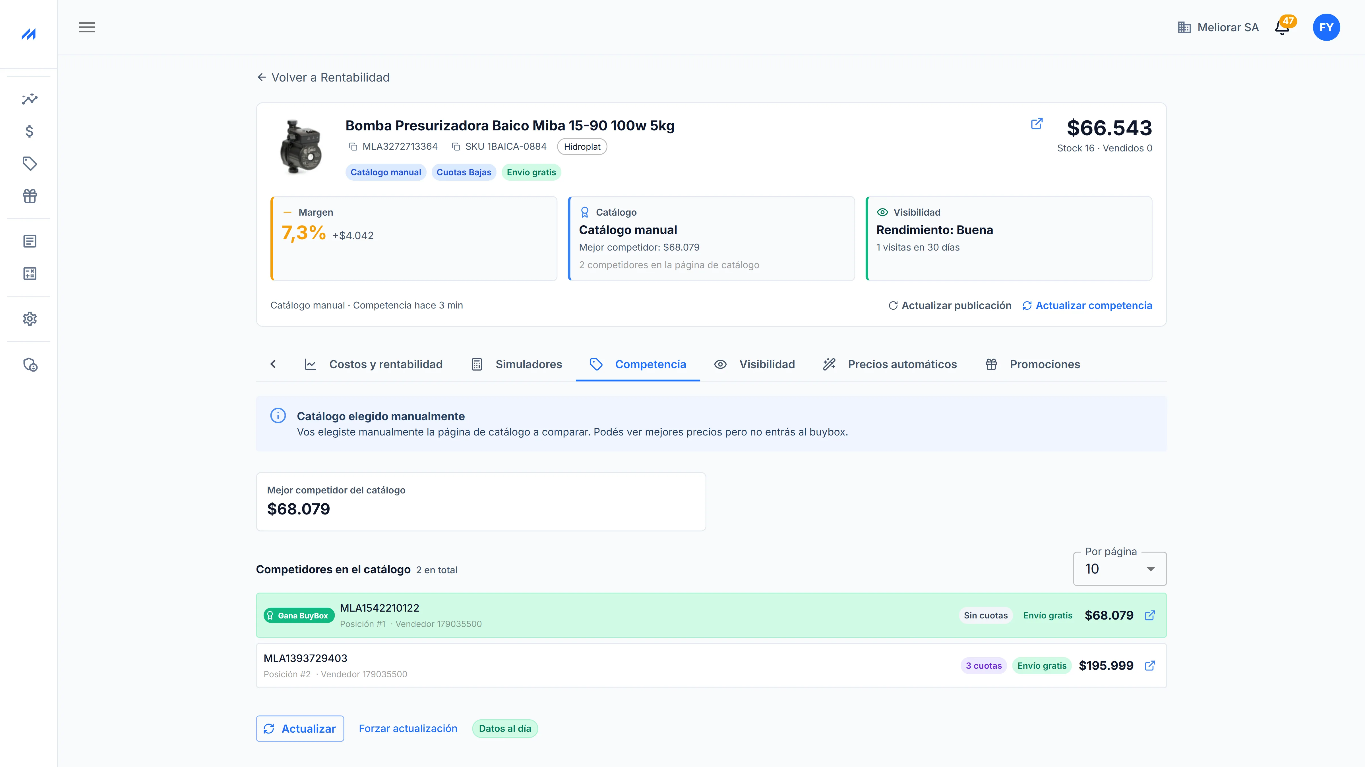The image size is (1365, 767).
Task: Open Precios automáticos tab
Action: (x=890, y=364)
